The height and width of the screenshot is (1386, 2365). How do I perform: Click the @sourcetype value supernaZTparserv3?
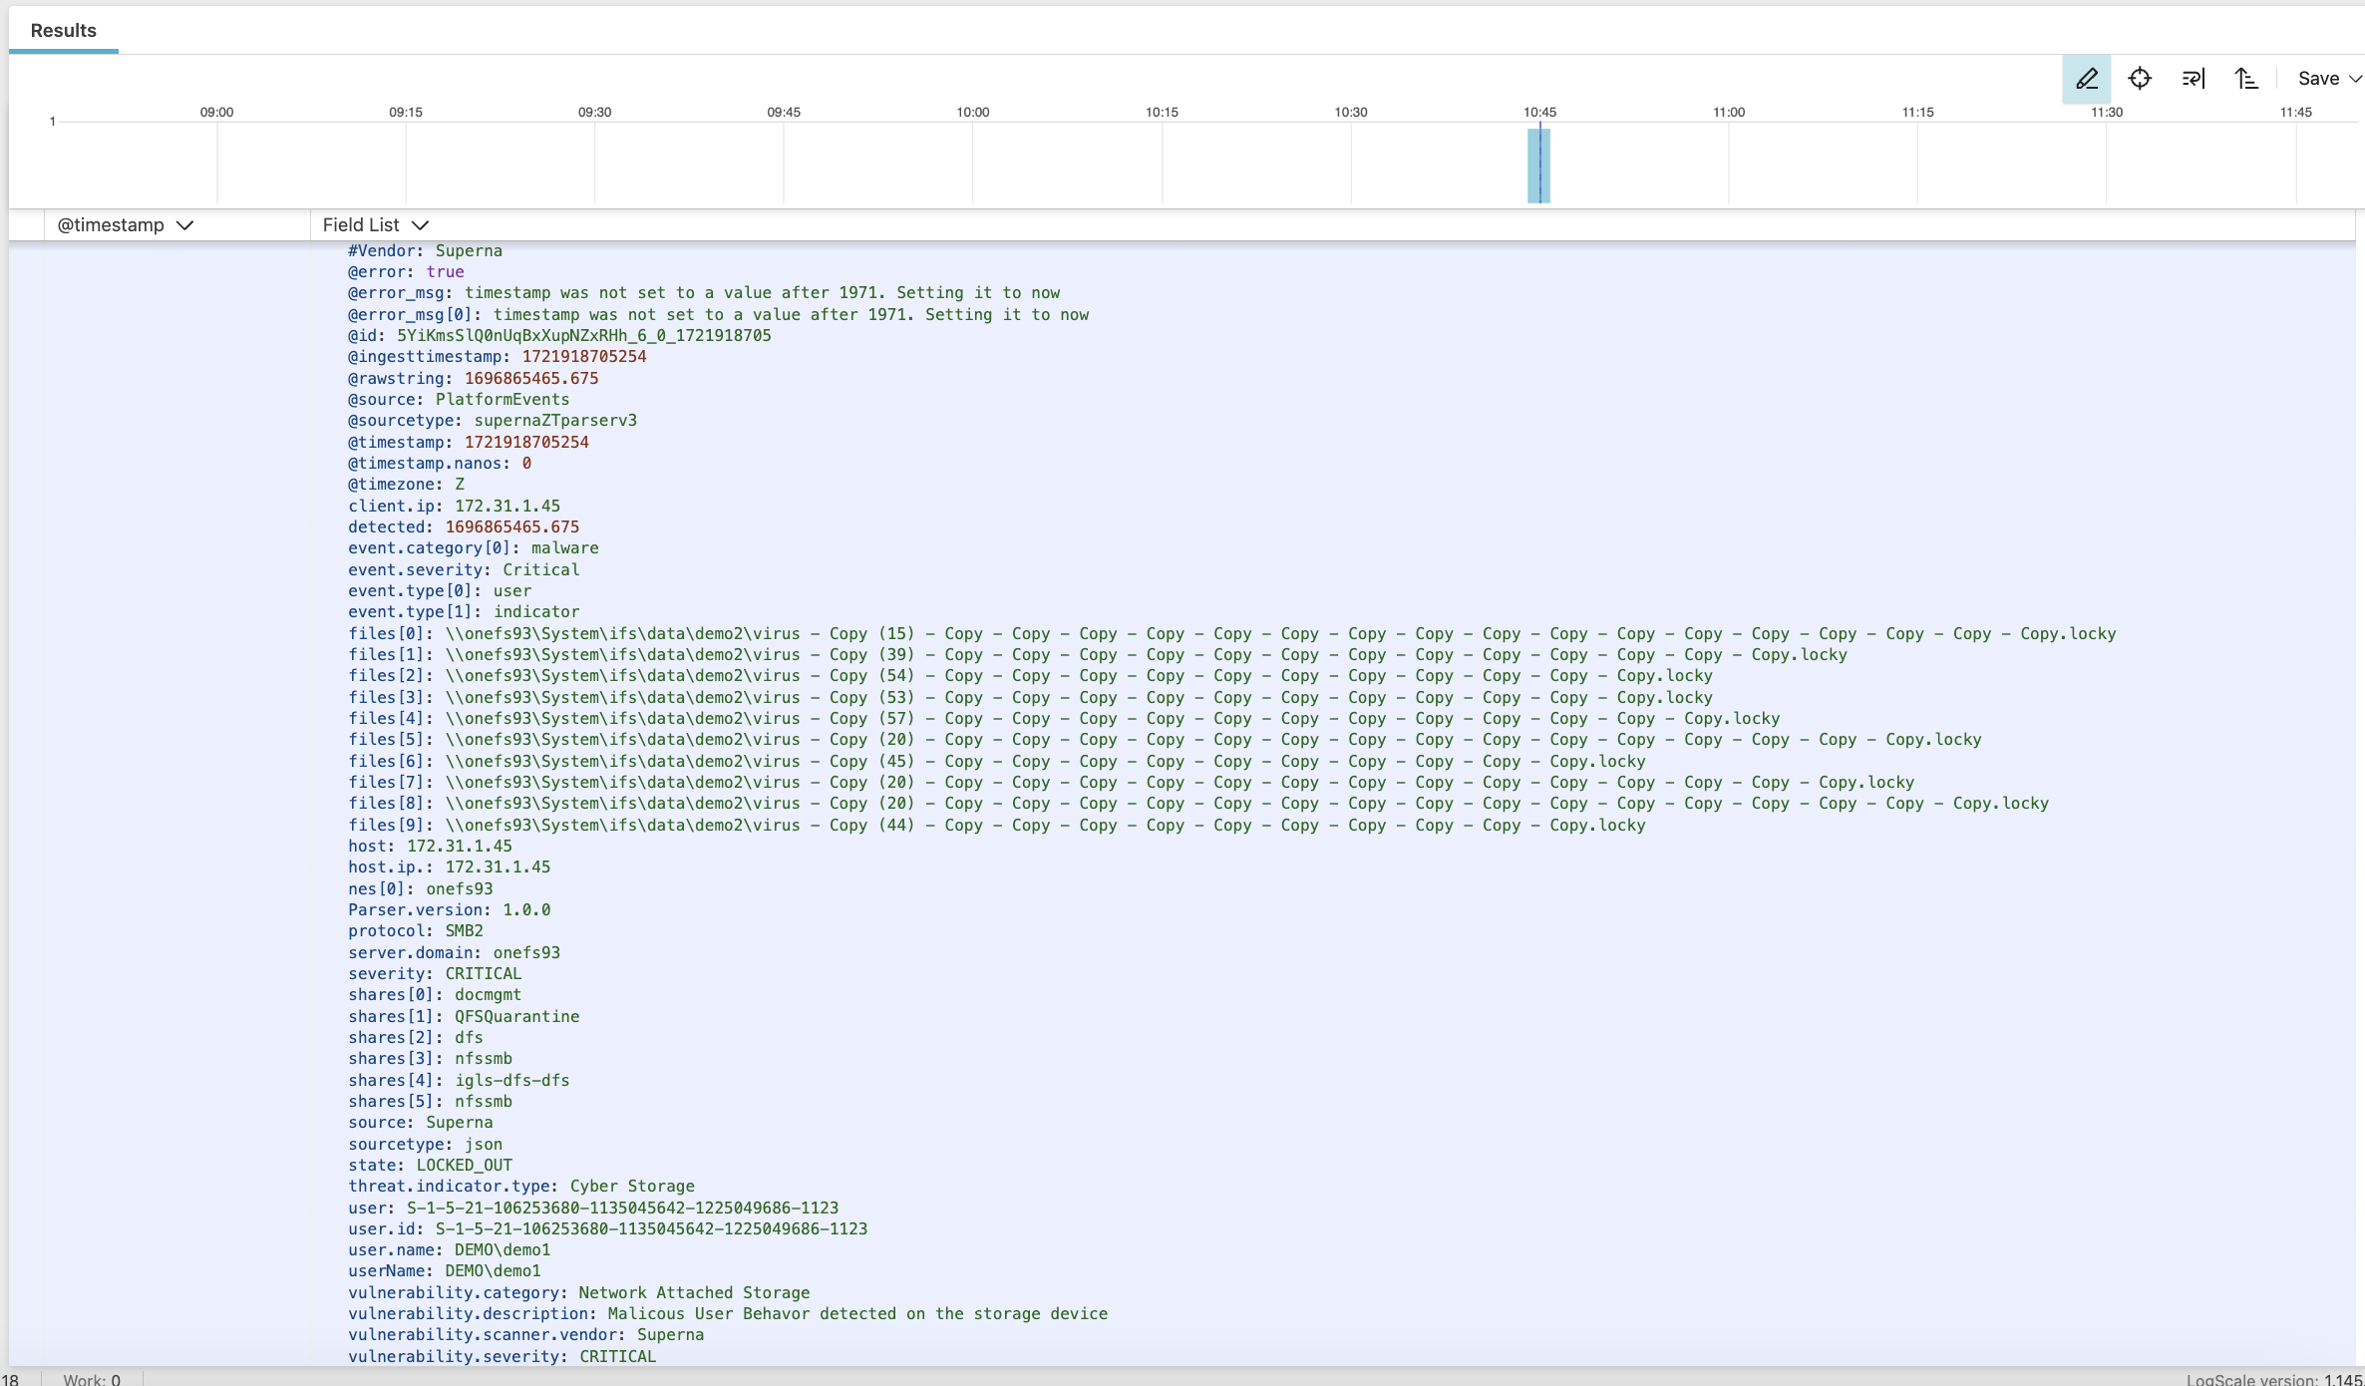[x=556, y=420]
